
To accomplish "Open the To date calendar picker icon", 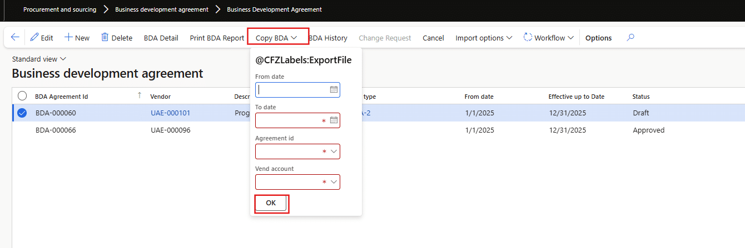I will pyautogui.click(x=334, y=120).
